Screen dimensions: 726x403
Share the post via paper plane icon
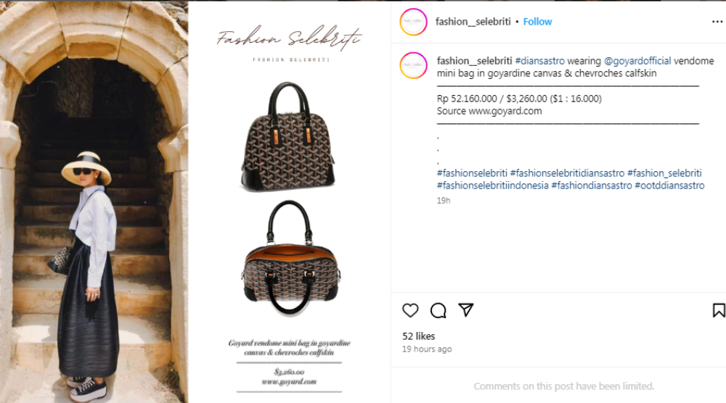coord(466,309)
